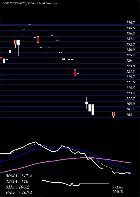
Task: Select the 107.1 price axis label
Action: point(130,109)
